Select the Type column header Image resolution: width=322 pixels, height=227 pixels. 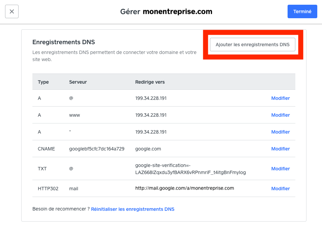point(43,82)
